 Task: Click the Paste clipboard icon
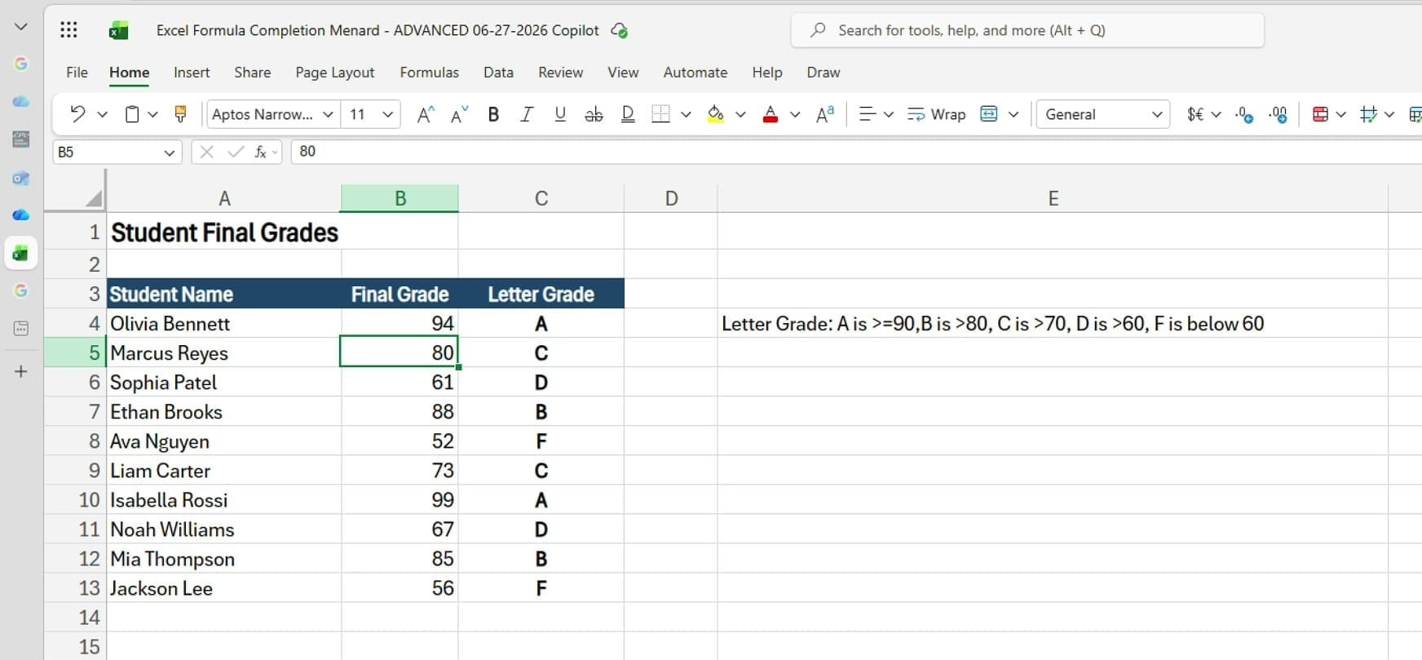point(131,114)
